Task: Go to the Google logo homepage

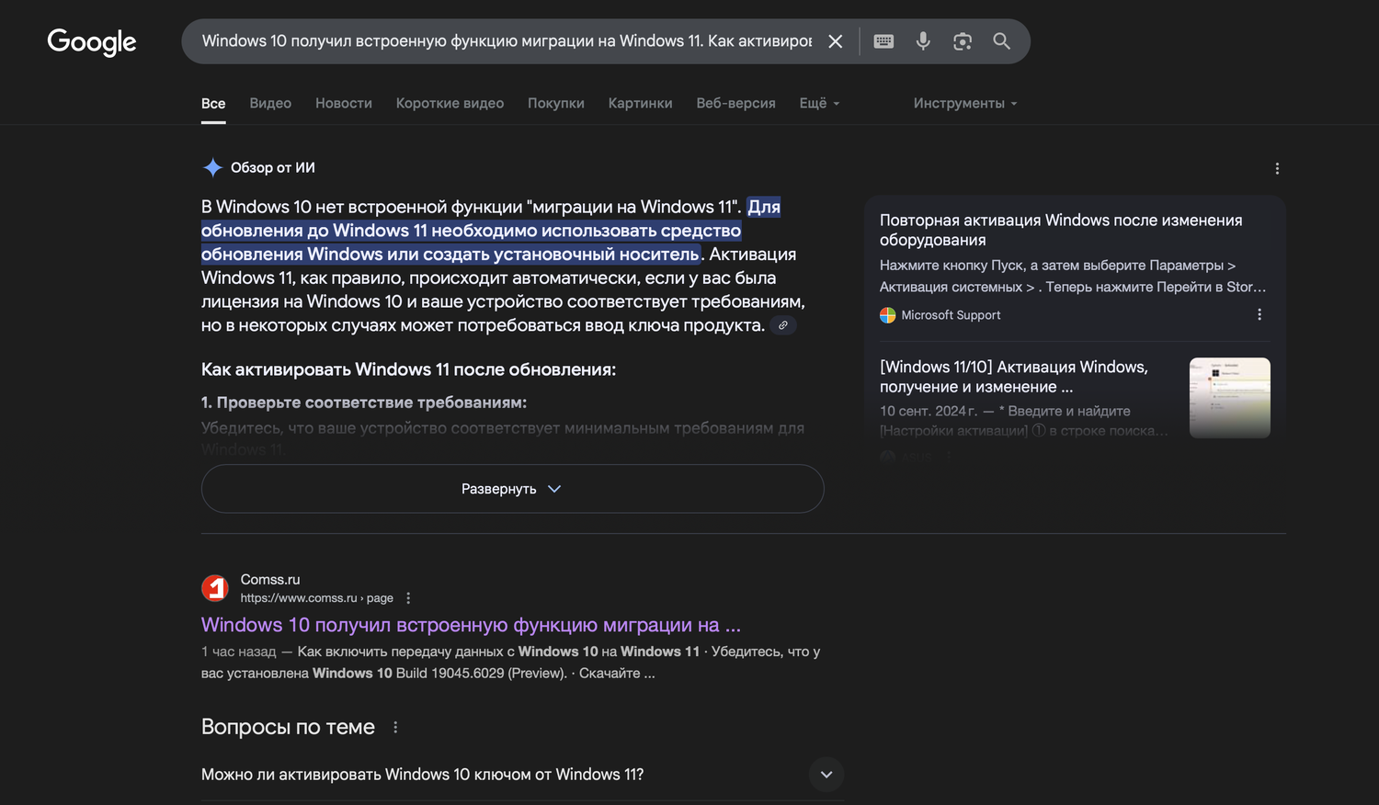Action: click(92, 41)
